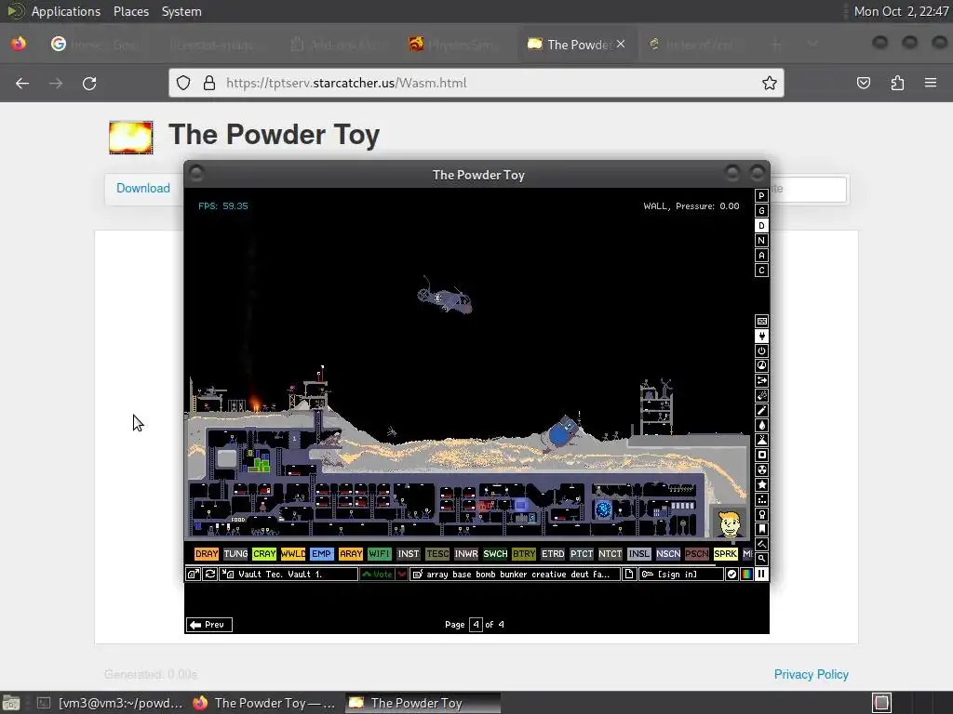The height and width of the screenshot is (714, 953).
Task: Open the rainbow renderer options icon
Action: click(746, 574)
